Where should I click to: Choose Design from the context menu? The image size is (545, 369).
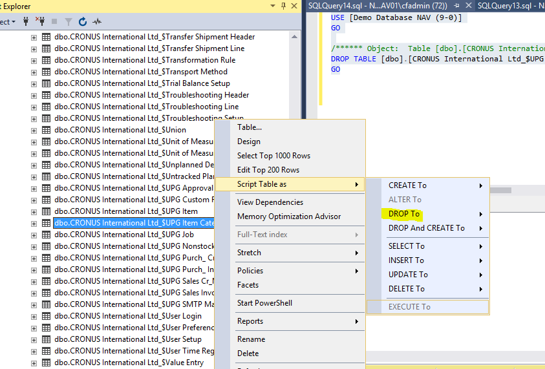point(290,142)
